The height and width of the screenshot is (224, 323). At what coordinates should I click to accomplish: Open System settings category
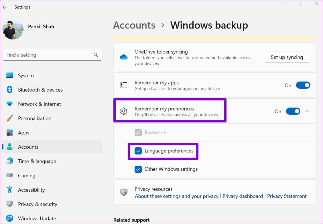point(52,75)
